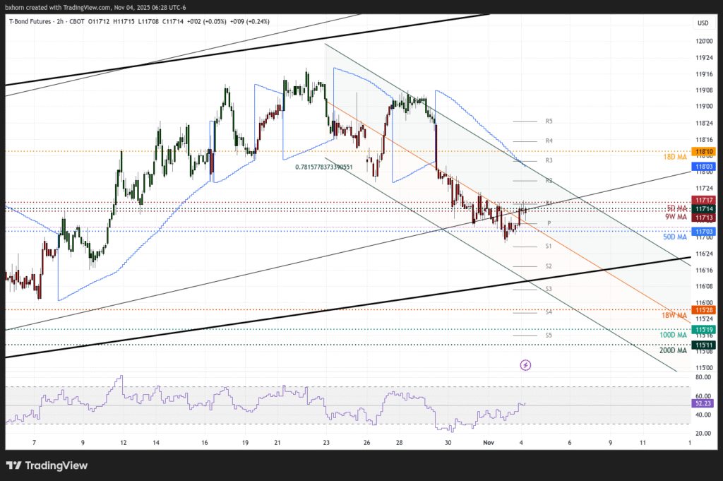This screenshot has width=723, height=481.
Task: Click the P pivot point label
Action: point(549,223)
